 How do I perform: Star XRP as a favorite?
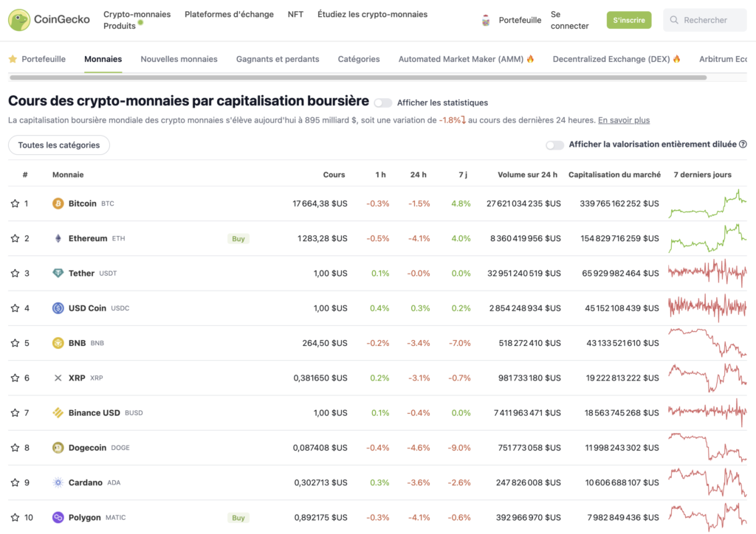coord(15,378)
